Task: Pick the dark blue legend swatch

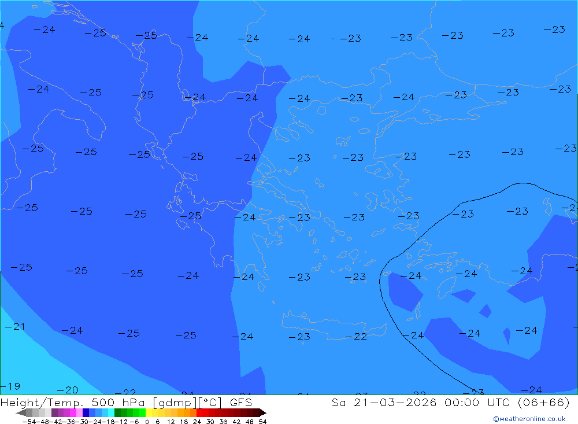Action: [86, 413]
